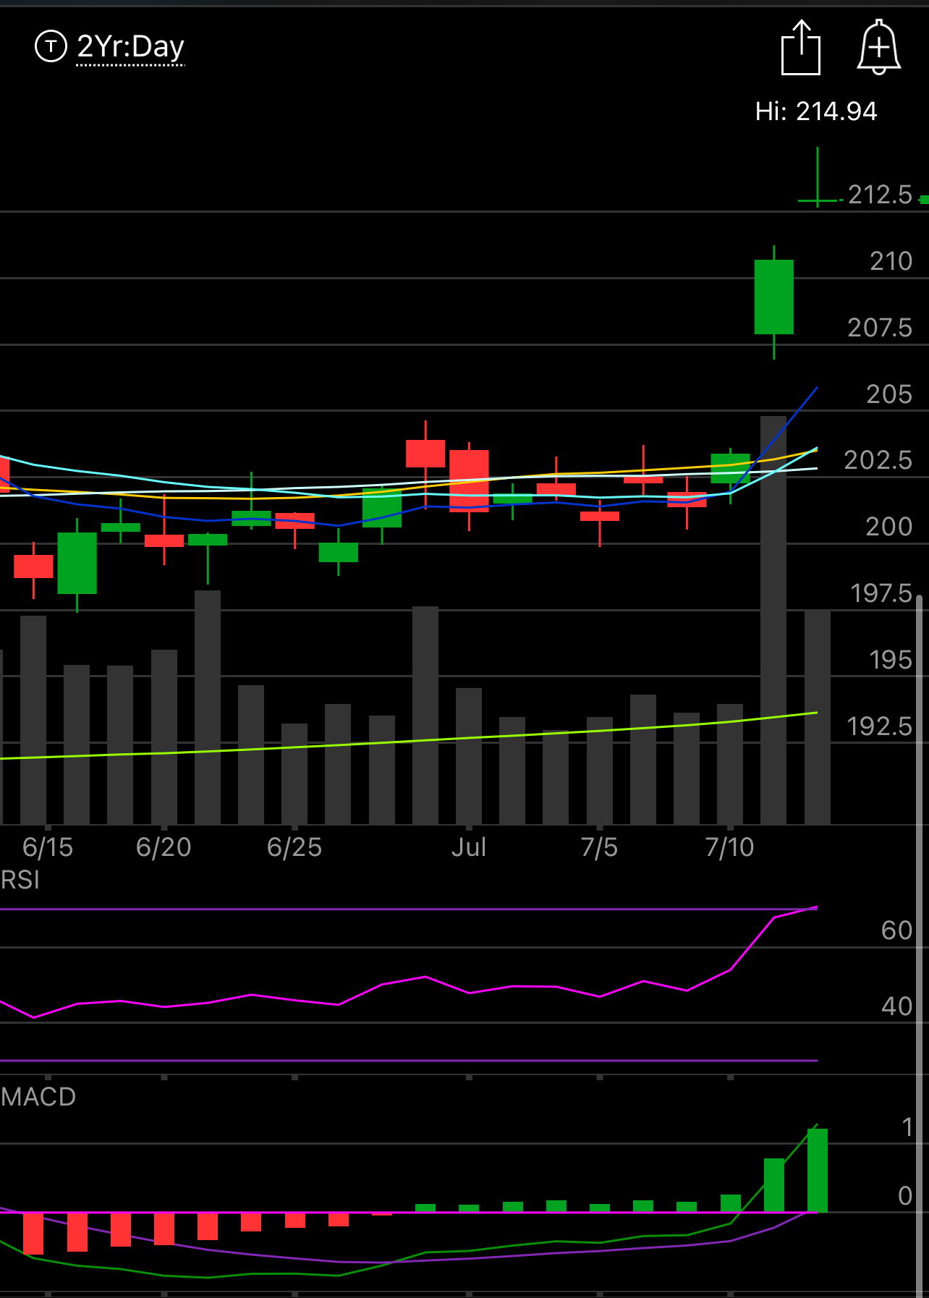Select the 192.5 price axis label
This screenshot has width=929, height=1298.
880,726
